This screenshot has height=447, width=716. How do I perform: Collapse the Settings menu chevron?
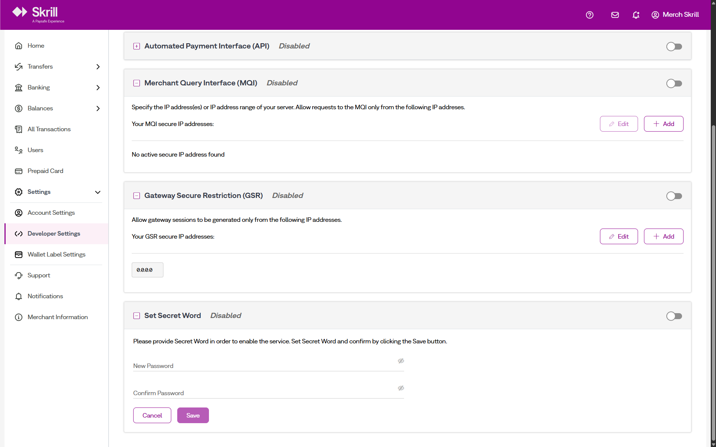pyautogui.click(x=98, y=192)
